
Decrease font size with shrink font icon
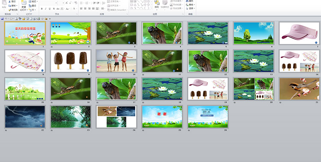(70, 3)
